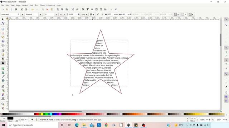This screenshot has width=229, height=128.
Task: Pick yellow swatch in the palette
Action: point(42,114)
